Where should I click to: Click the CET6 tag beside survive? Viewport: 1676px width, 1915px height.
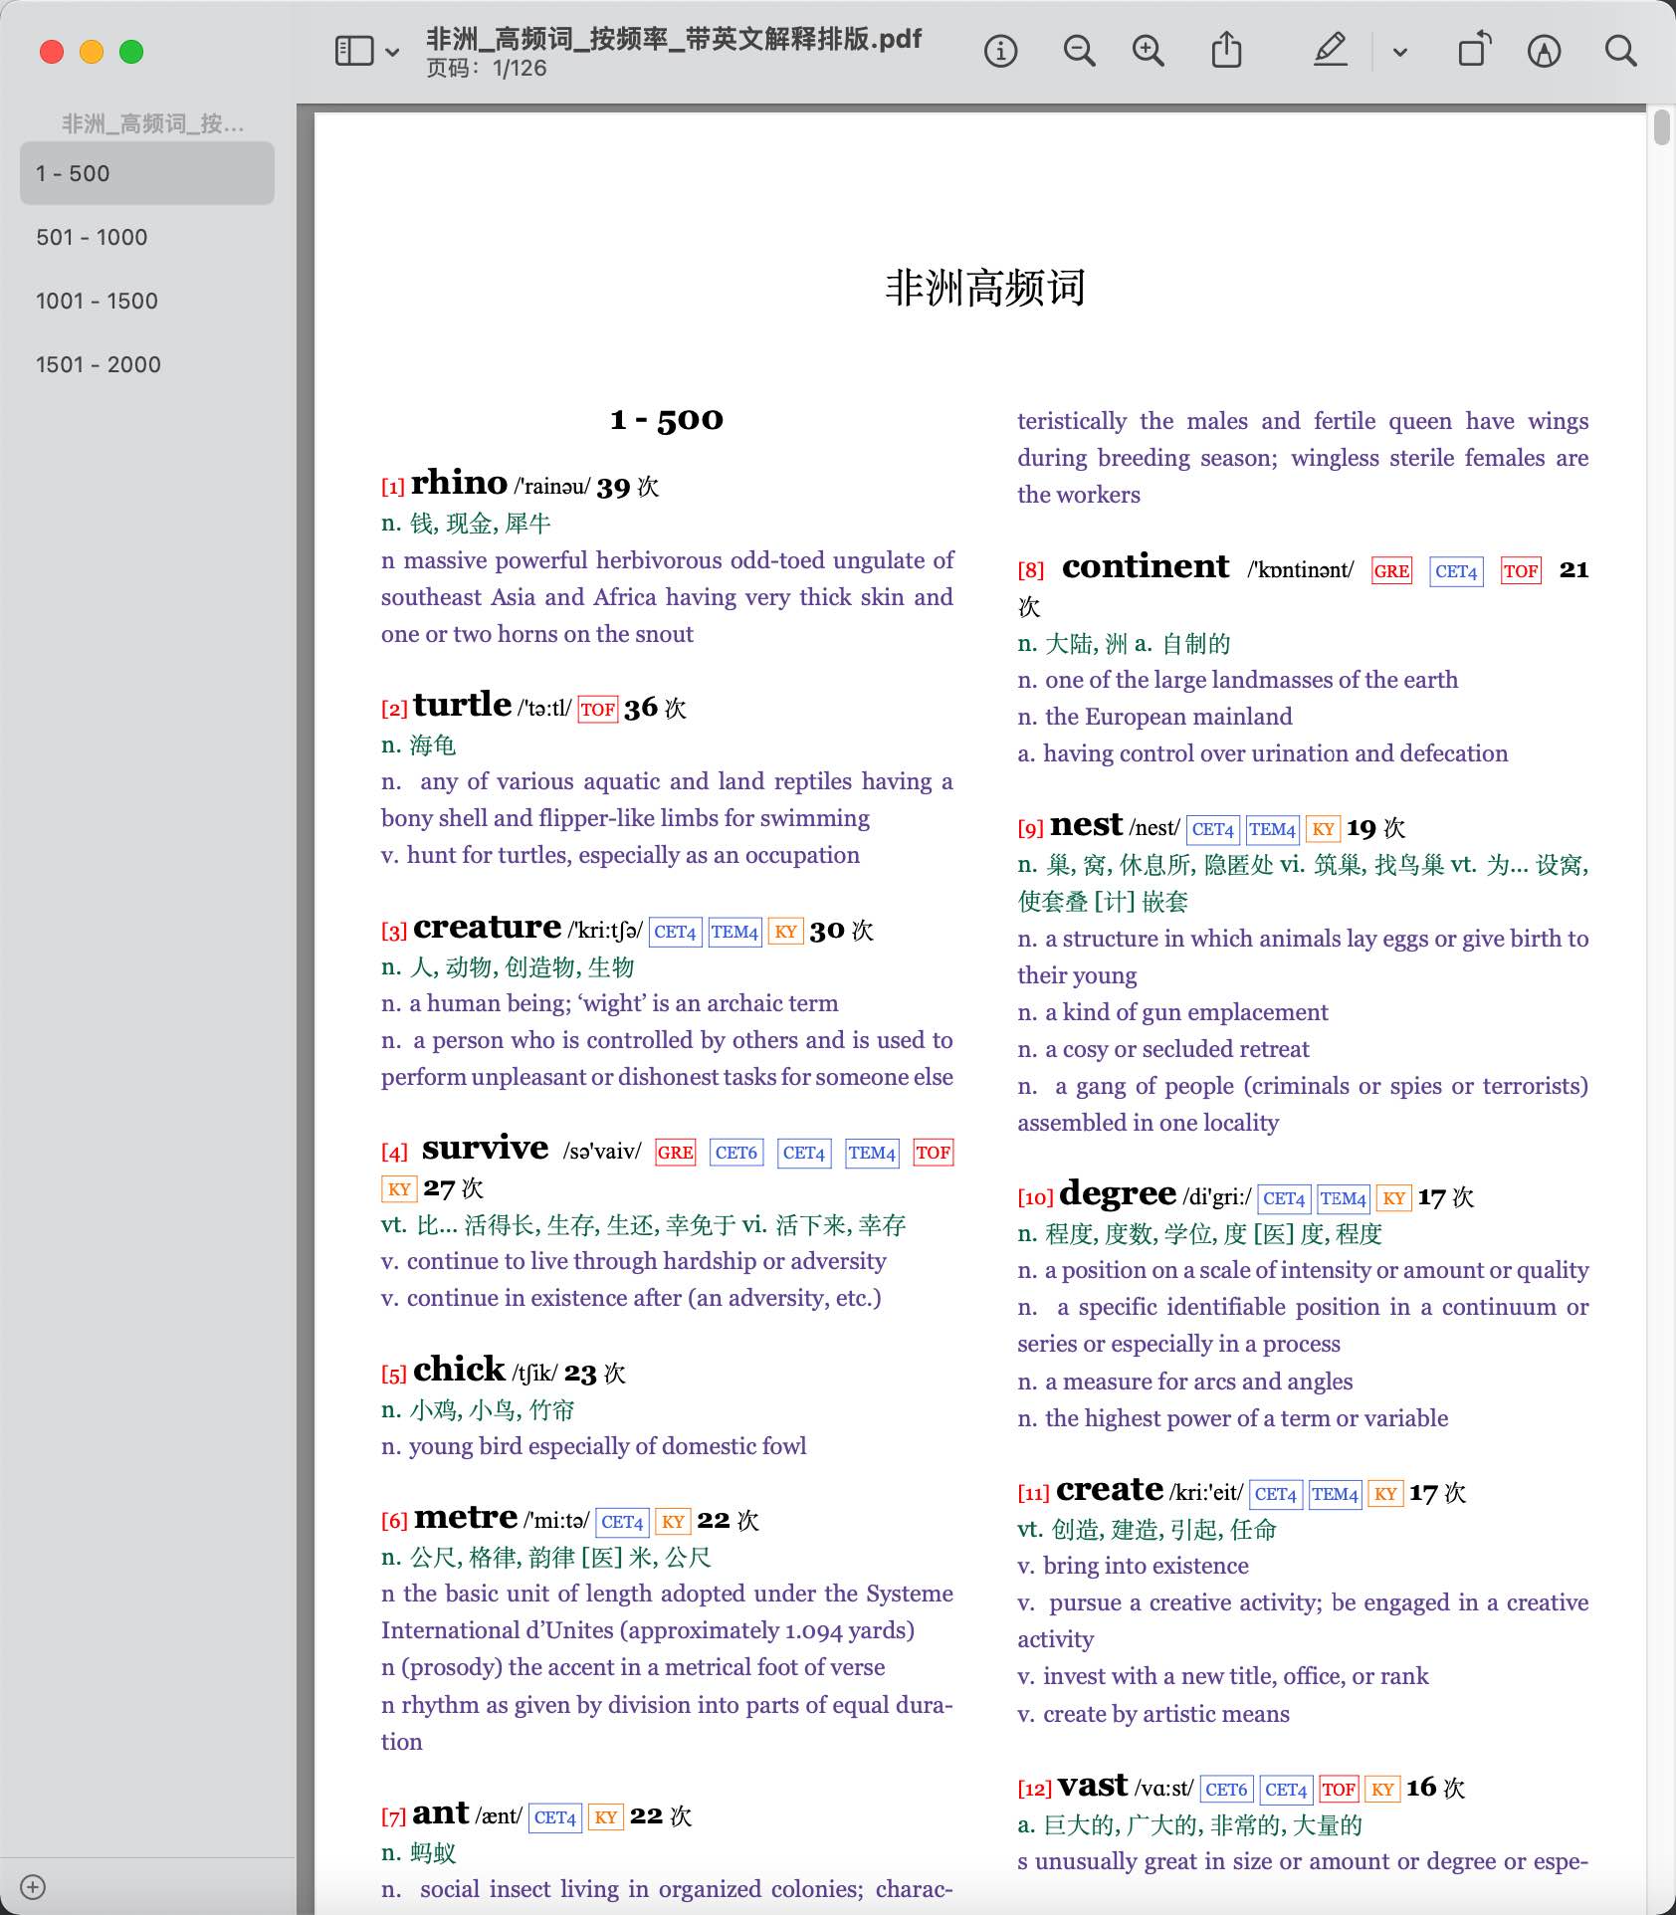pyautogui.click(x=736, y=1153)
